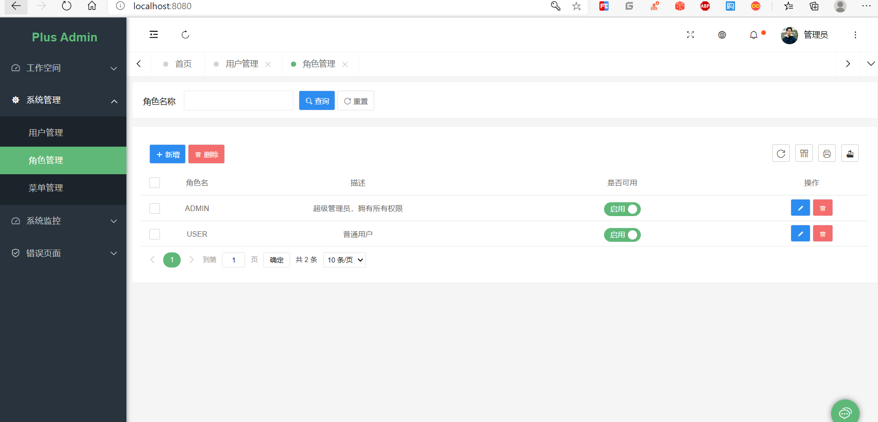Select 角色管理 in the sidebar
Viewport: 878px width, 422px height.
pos(63,160)
